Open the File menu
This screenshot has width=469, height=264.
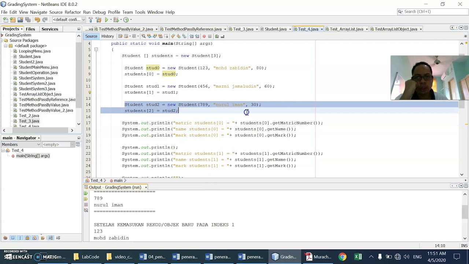[x=4, y=12]
